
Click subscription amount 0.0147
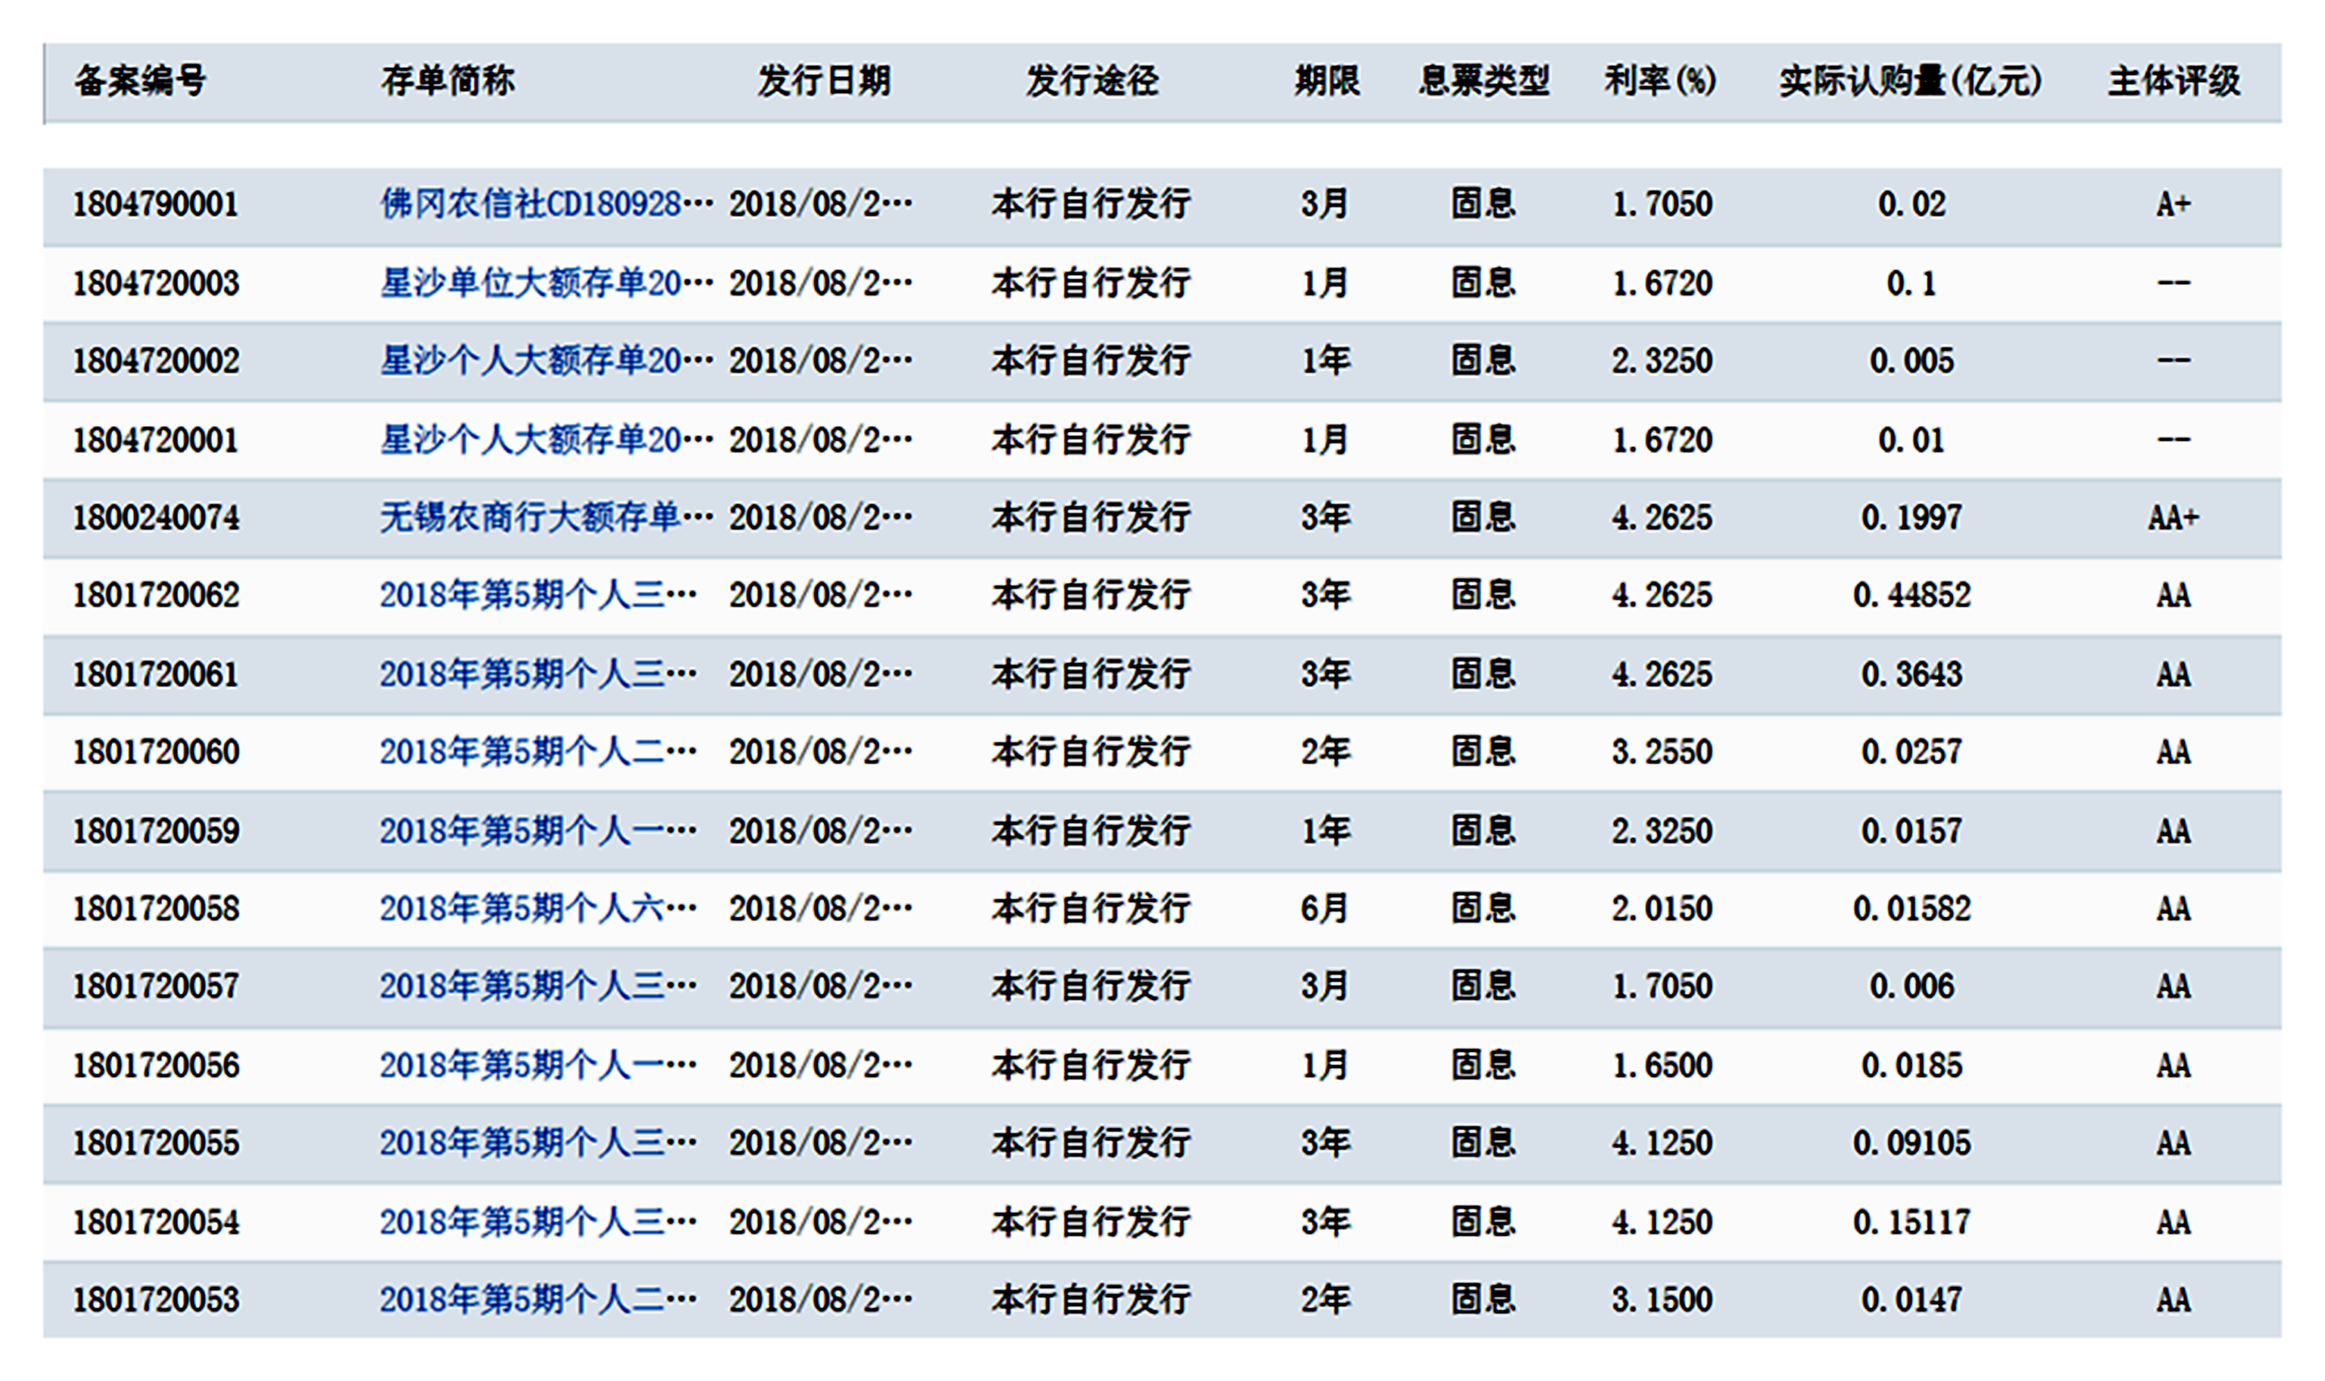click(1912, 1300)
